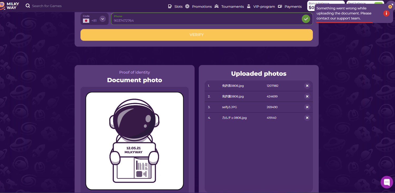
Task: Click the green checkmark beside the phone number
Action: point(306,19)
